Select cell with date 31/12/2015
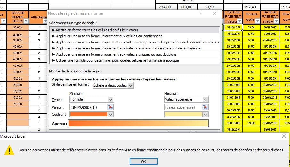 (233, 34)
